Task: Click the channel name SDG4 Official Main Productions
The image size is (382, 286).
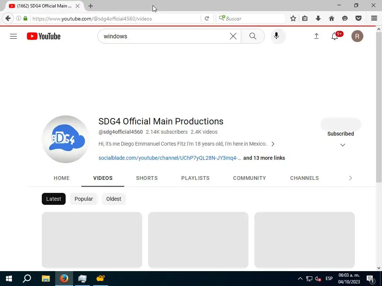Action: (x=161, y=121)
